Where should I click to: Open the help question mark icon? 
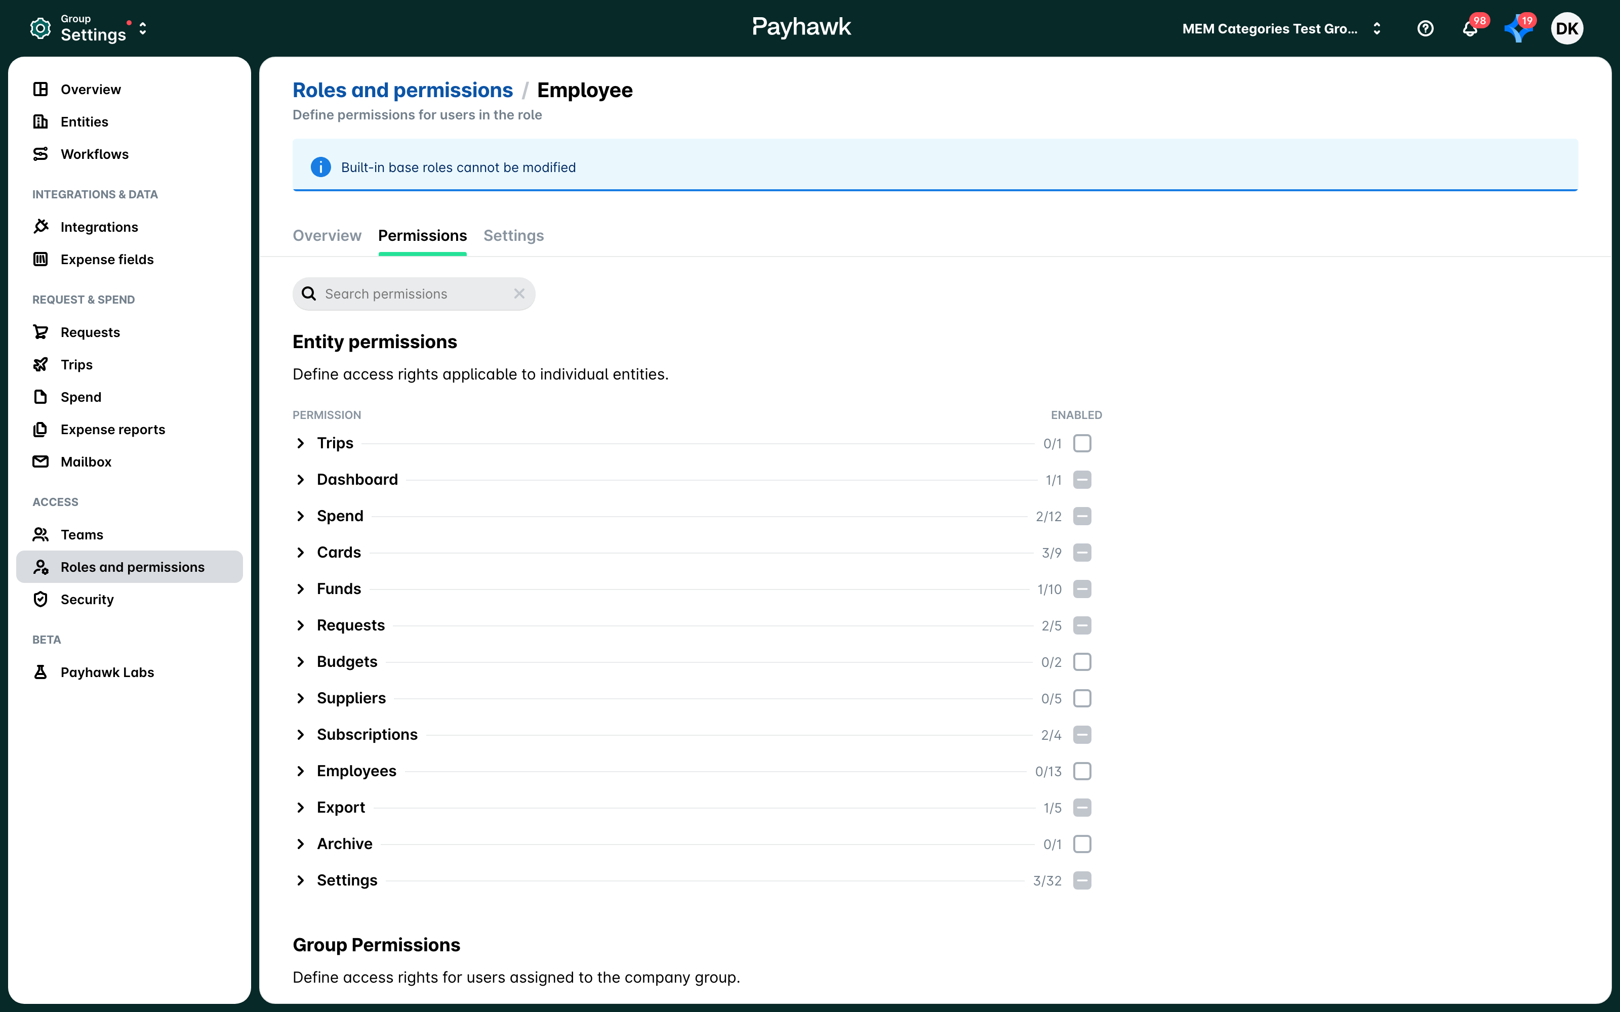(x=1425, y=28)
